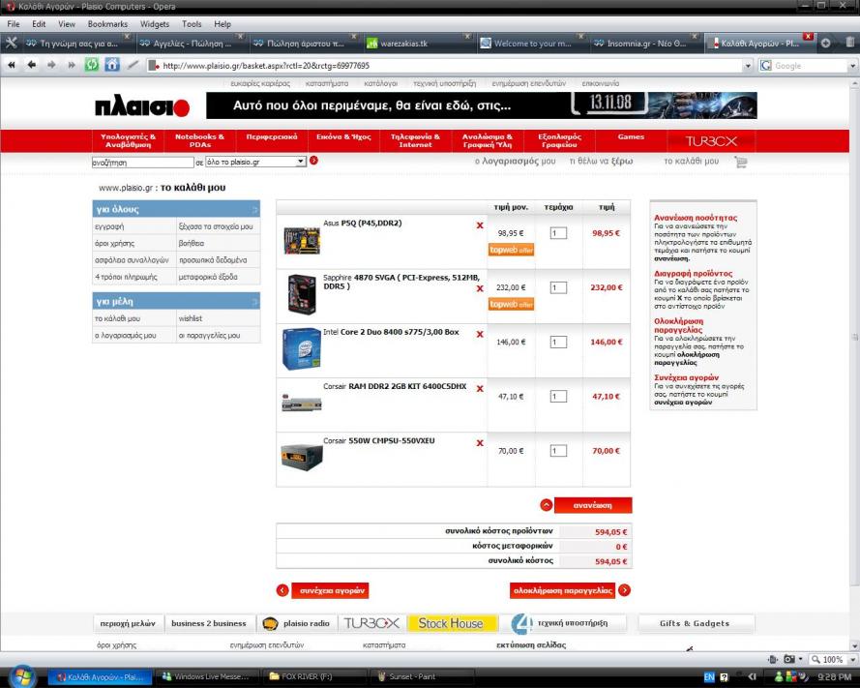Remove Sapphire 4870 SVGA with its red X
This screenshot has width=860, height=688.
[x=480, y=288]
